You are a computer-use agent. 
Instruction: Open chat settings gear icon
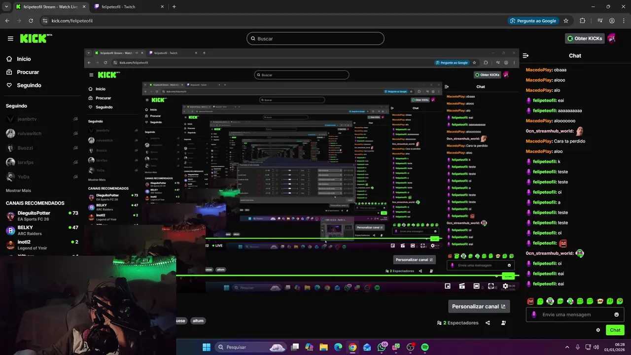pos(598,330)
